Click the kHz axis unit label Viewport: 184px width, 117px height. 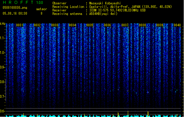click(x=3, y=24)
